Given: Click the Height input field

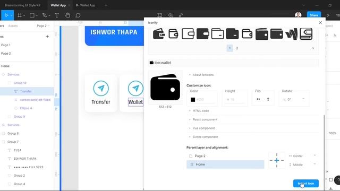Looking at the screenshot, I should click(235, 99).
